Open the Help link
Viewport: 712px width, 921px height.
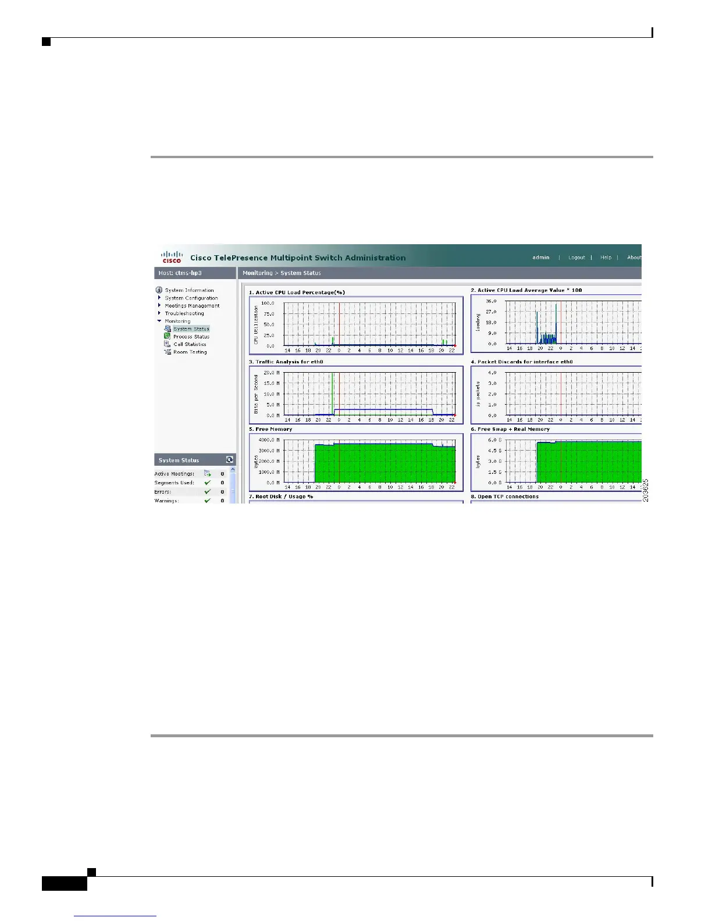click(606, 257)
